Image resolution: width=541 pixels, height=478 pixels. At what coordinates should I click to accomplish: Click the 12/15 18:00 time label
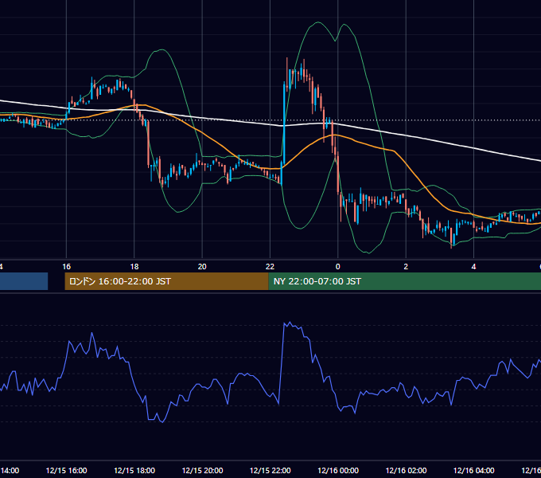(134, 470)
